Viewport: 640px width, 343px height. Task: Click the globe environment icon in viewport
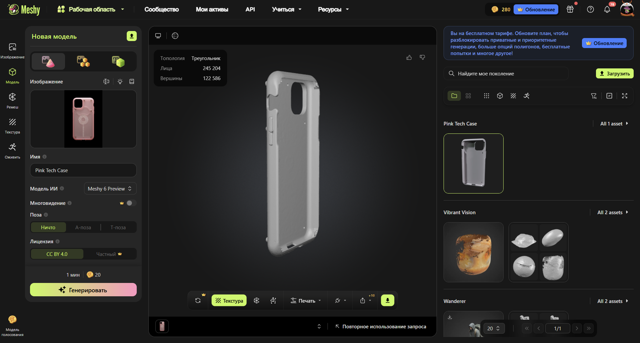tap(175, 36)
